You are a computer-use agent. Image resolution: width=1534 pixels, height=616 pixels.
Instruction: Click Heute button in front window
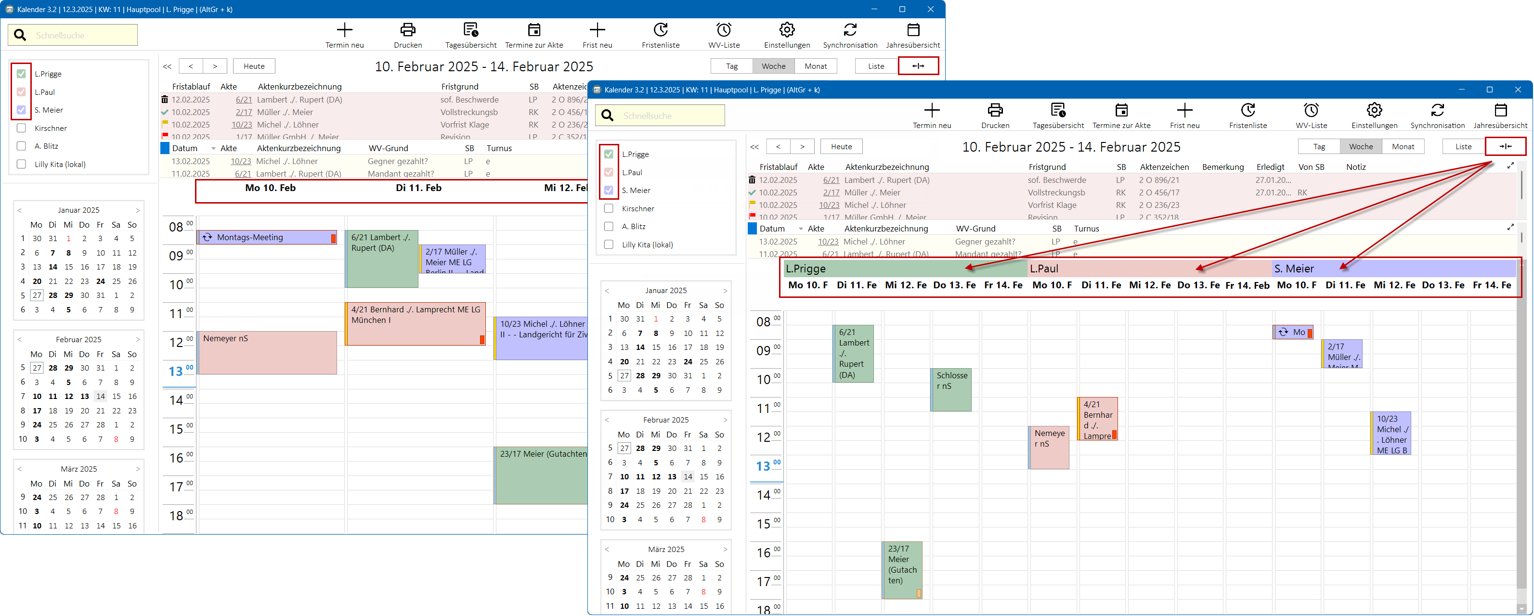tap(842, 146)
